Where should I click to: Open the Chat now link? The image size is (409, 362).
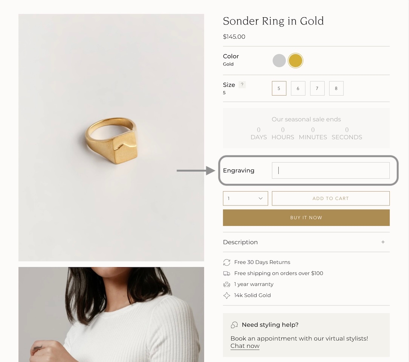pyautogui.click(x=245, y=346)
